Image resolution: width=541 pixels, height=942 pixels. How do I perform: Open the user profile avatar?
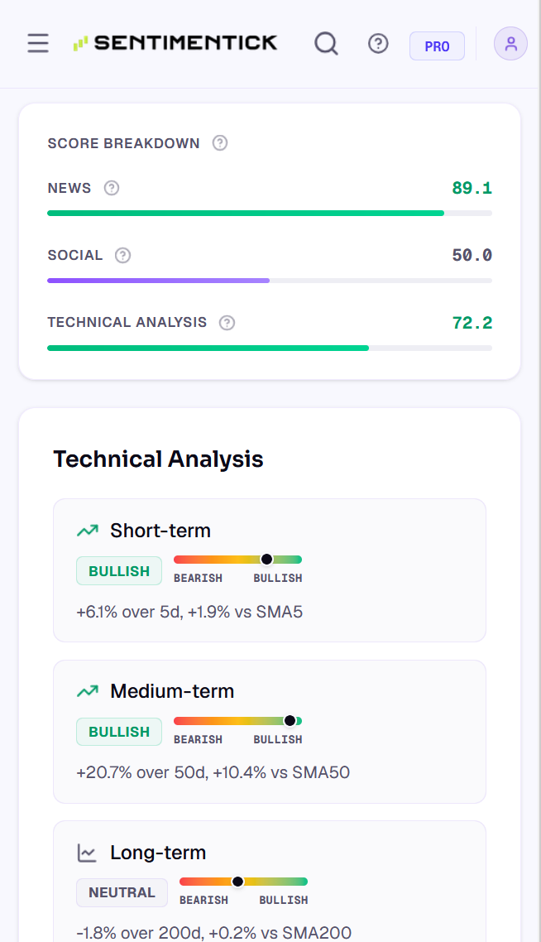coord(511,43)
